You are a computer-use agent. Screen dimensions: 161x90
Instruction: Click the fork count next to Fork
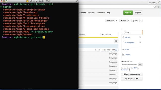141,20
